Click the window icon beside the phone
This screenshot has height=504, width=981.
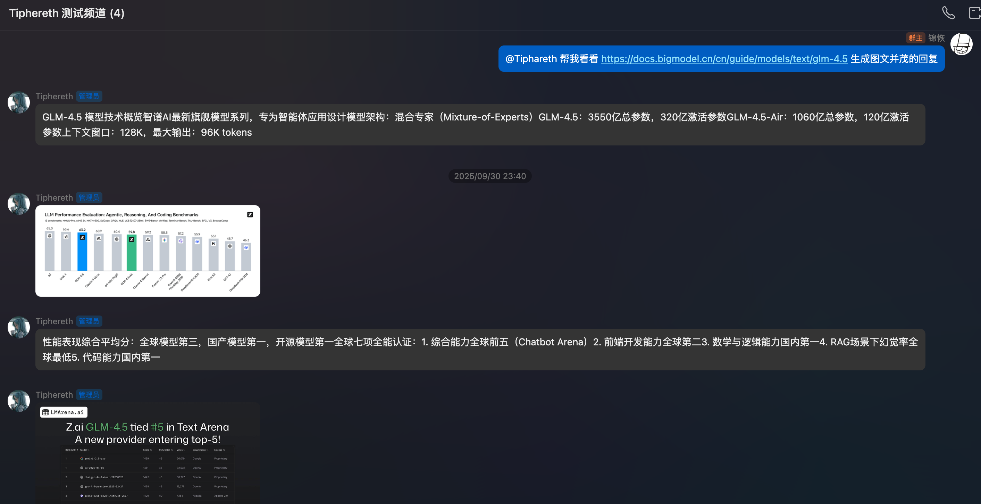click(x=974, y=13)
